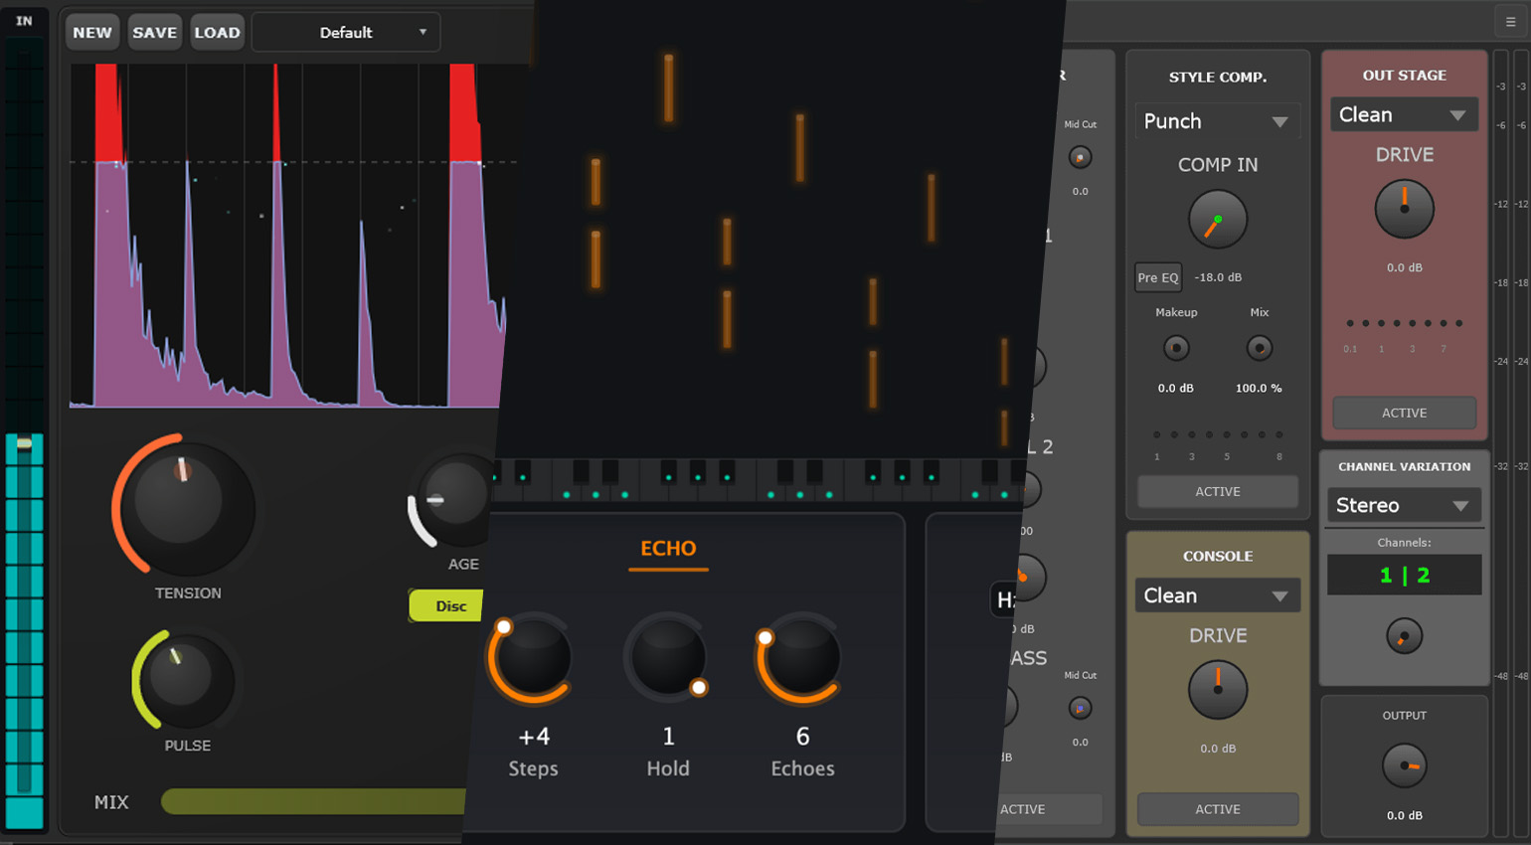Open the Default preset dropdown
Screen dimensions: 1531x845
click(x=346, y=33)
